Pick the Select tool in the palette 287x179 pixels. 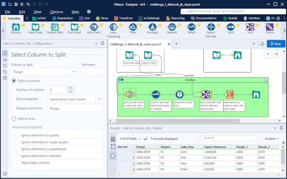(x=192, y=27)
